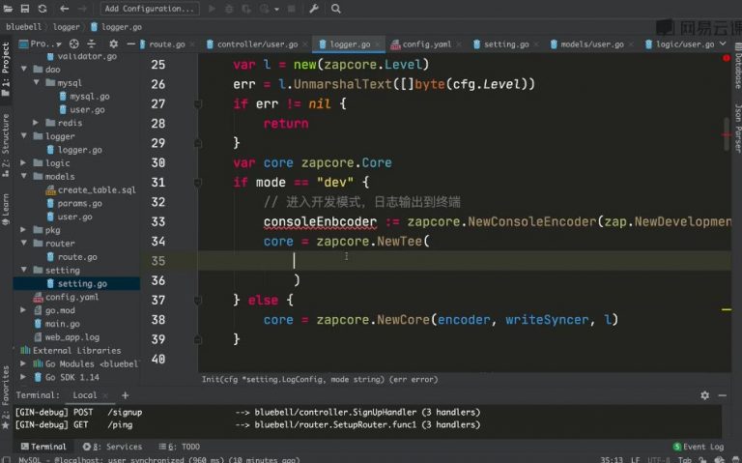
Task: Open terminal panel settings gear
Action: [x=704, y=394]
